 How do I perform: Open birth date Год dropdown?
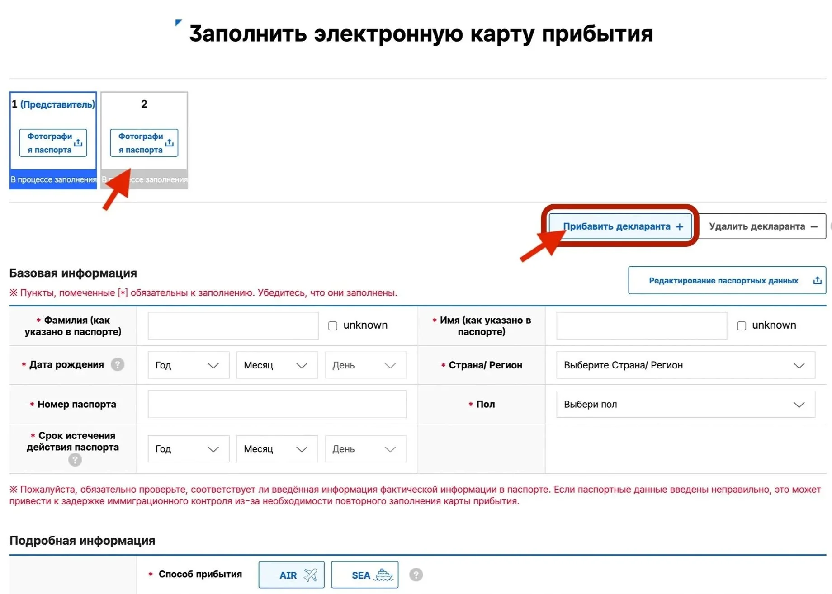pyautogui.click(x=189, y=365)
